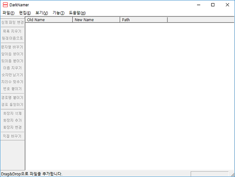Open the 편집(E) menu
This screenshot has width=235, height=177.
click(25, 13)
